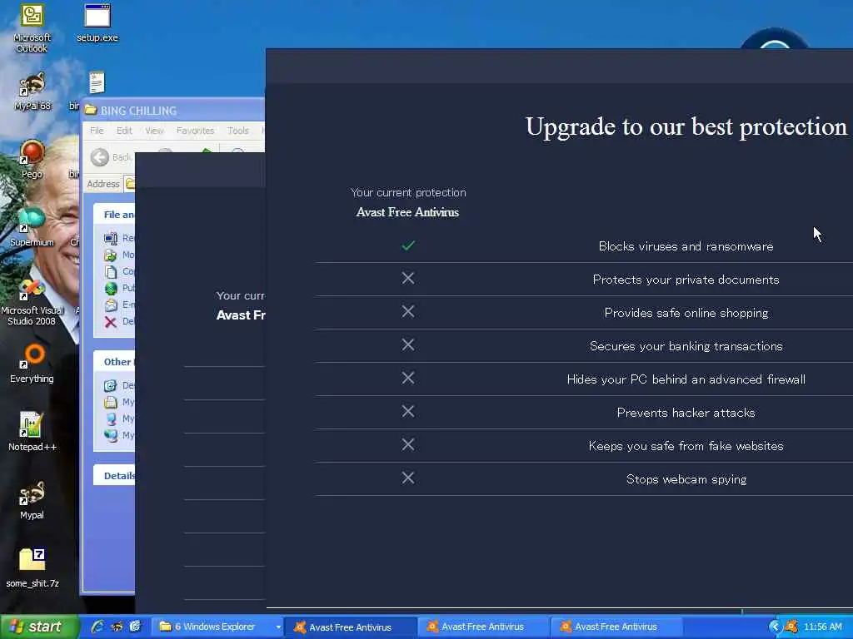Image resolution: width=853 pixels, height=639 pixels.
Task: Click Copy this folder icon in Explorer sidebar
Action: (x=111, y=271)
